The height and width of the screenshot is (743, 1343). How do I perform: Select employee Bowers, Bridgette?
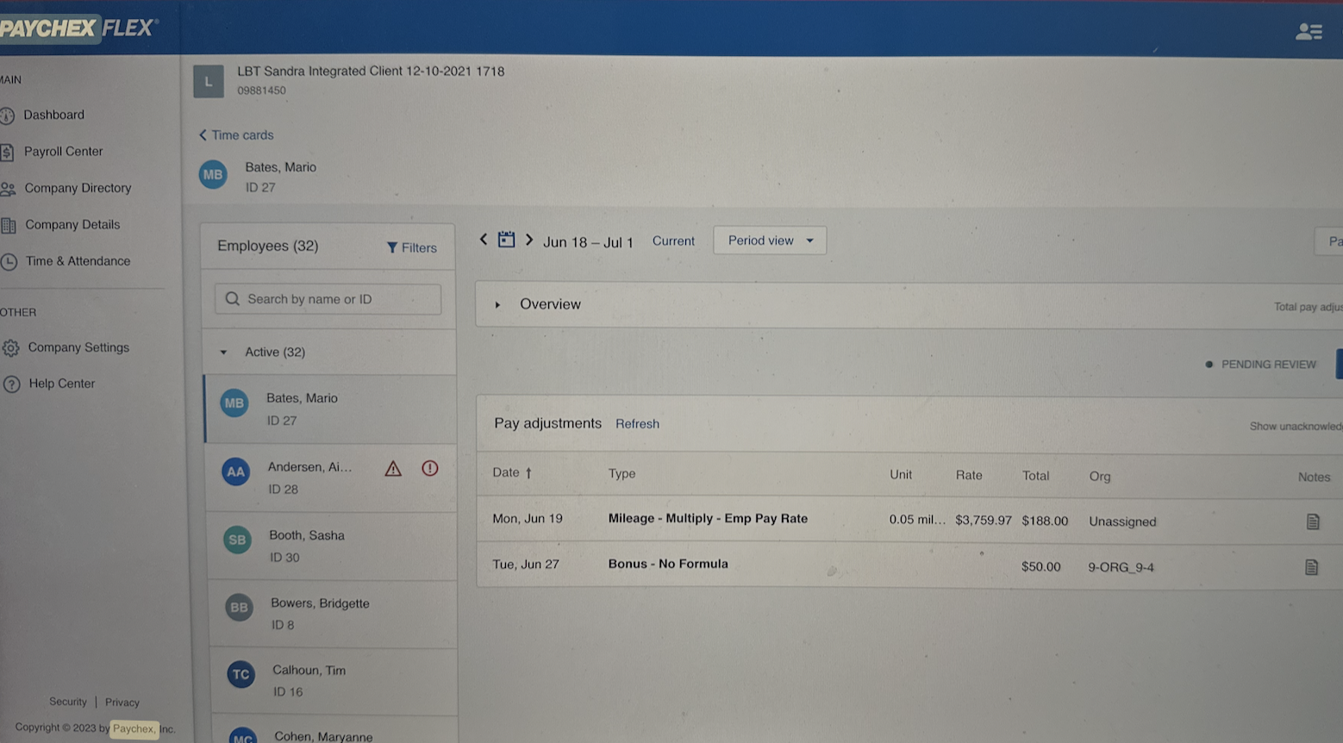pyautogui.click(x=334, y=614)
